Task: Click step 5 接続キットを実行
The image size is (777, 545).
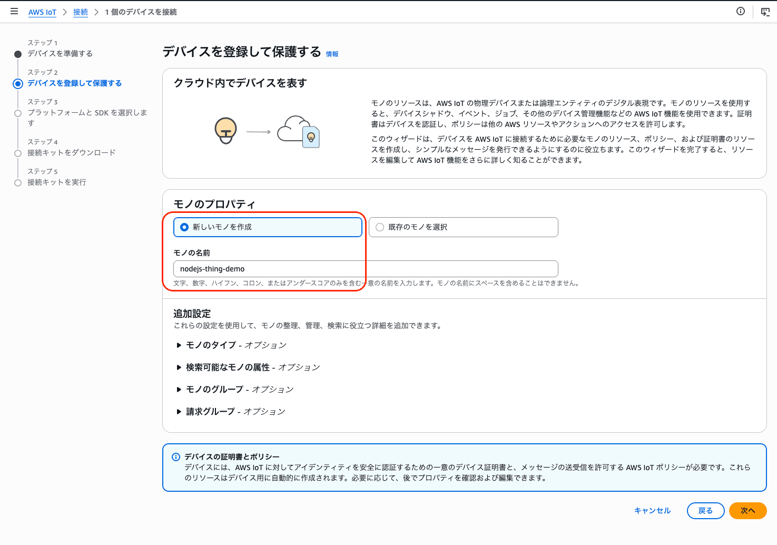Action: click(x=57, y=182)
